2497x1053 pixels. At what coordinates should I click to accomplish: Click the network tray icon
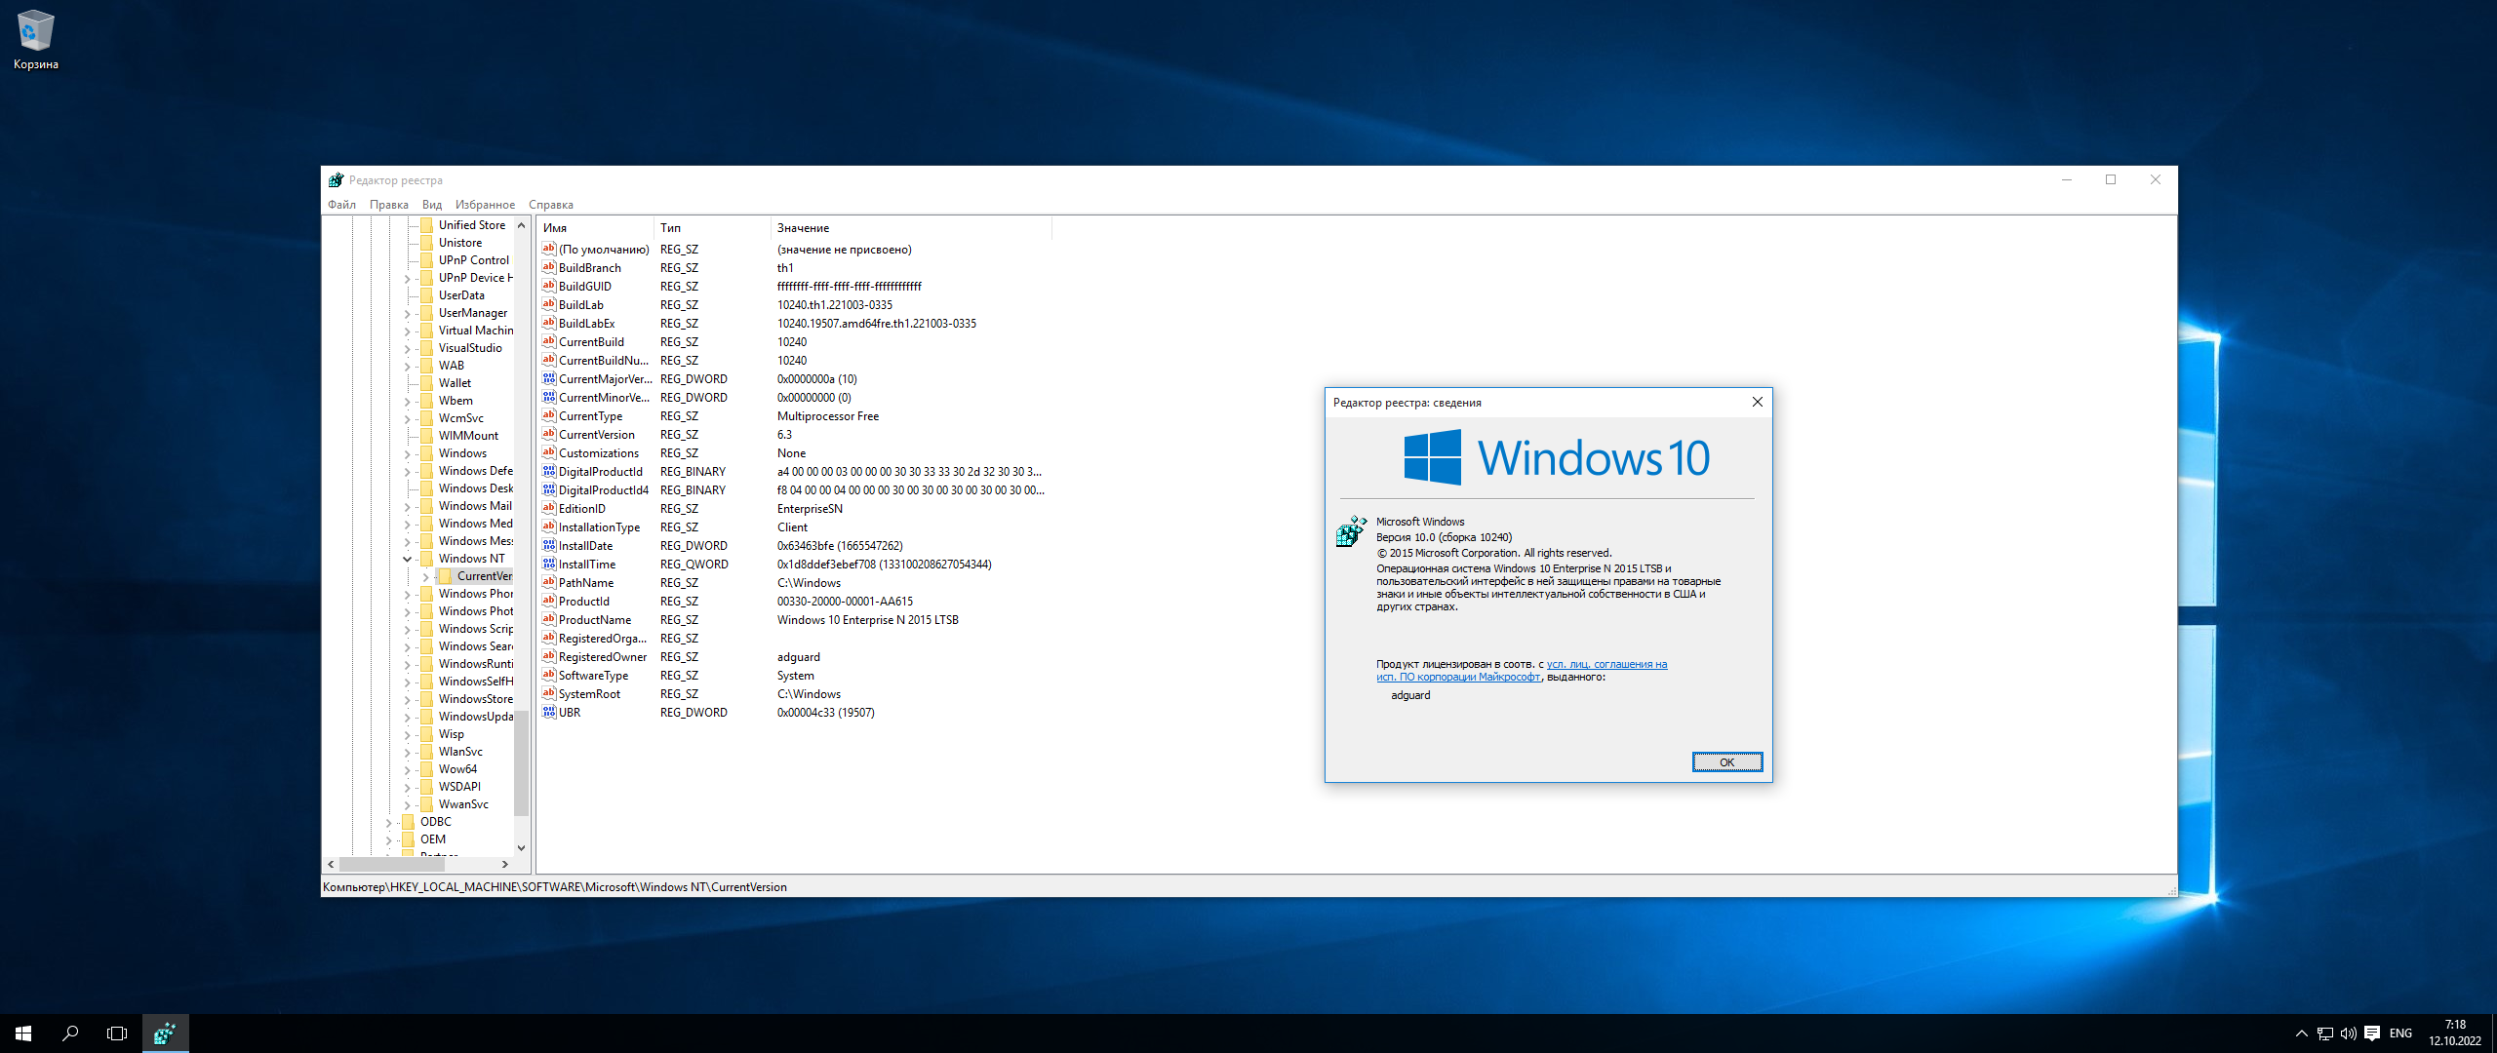point(2325,1033)
